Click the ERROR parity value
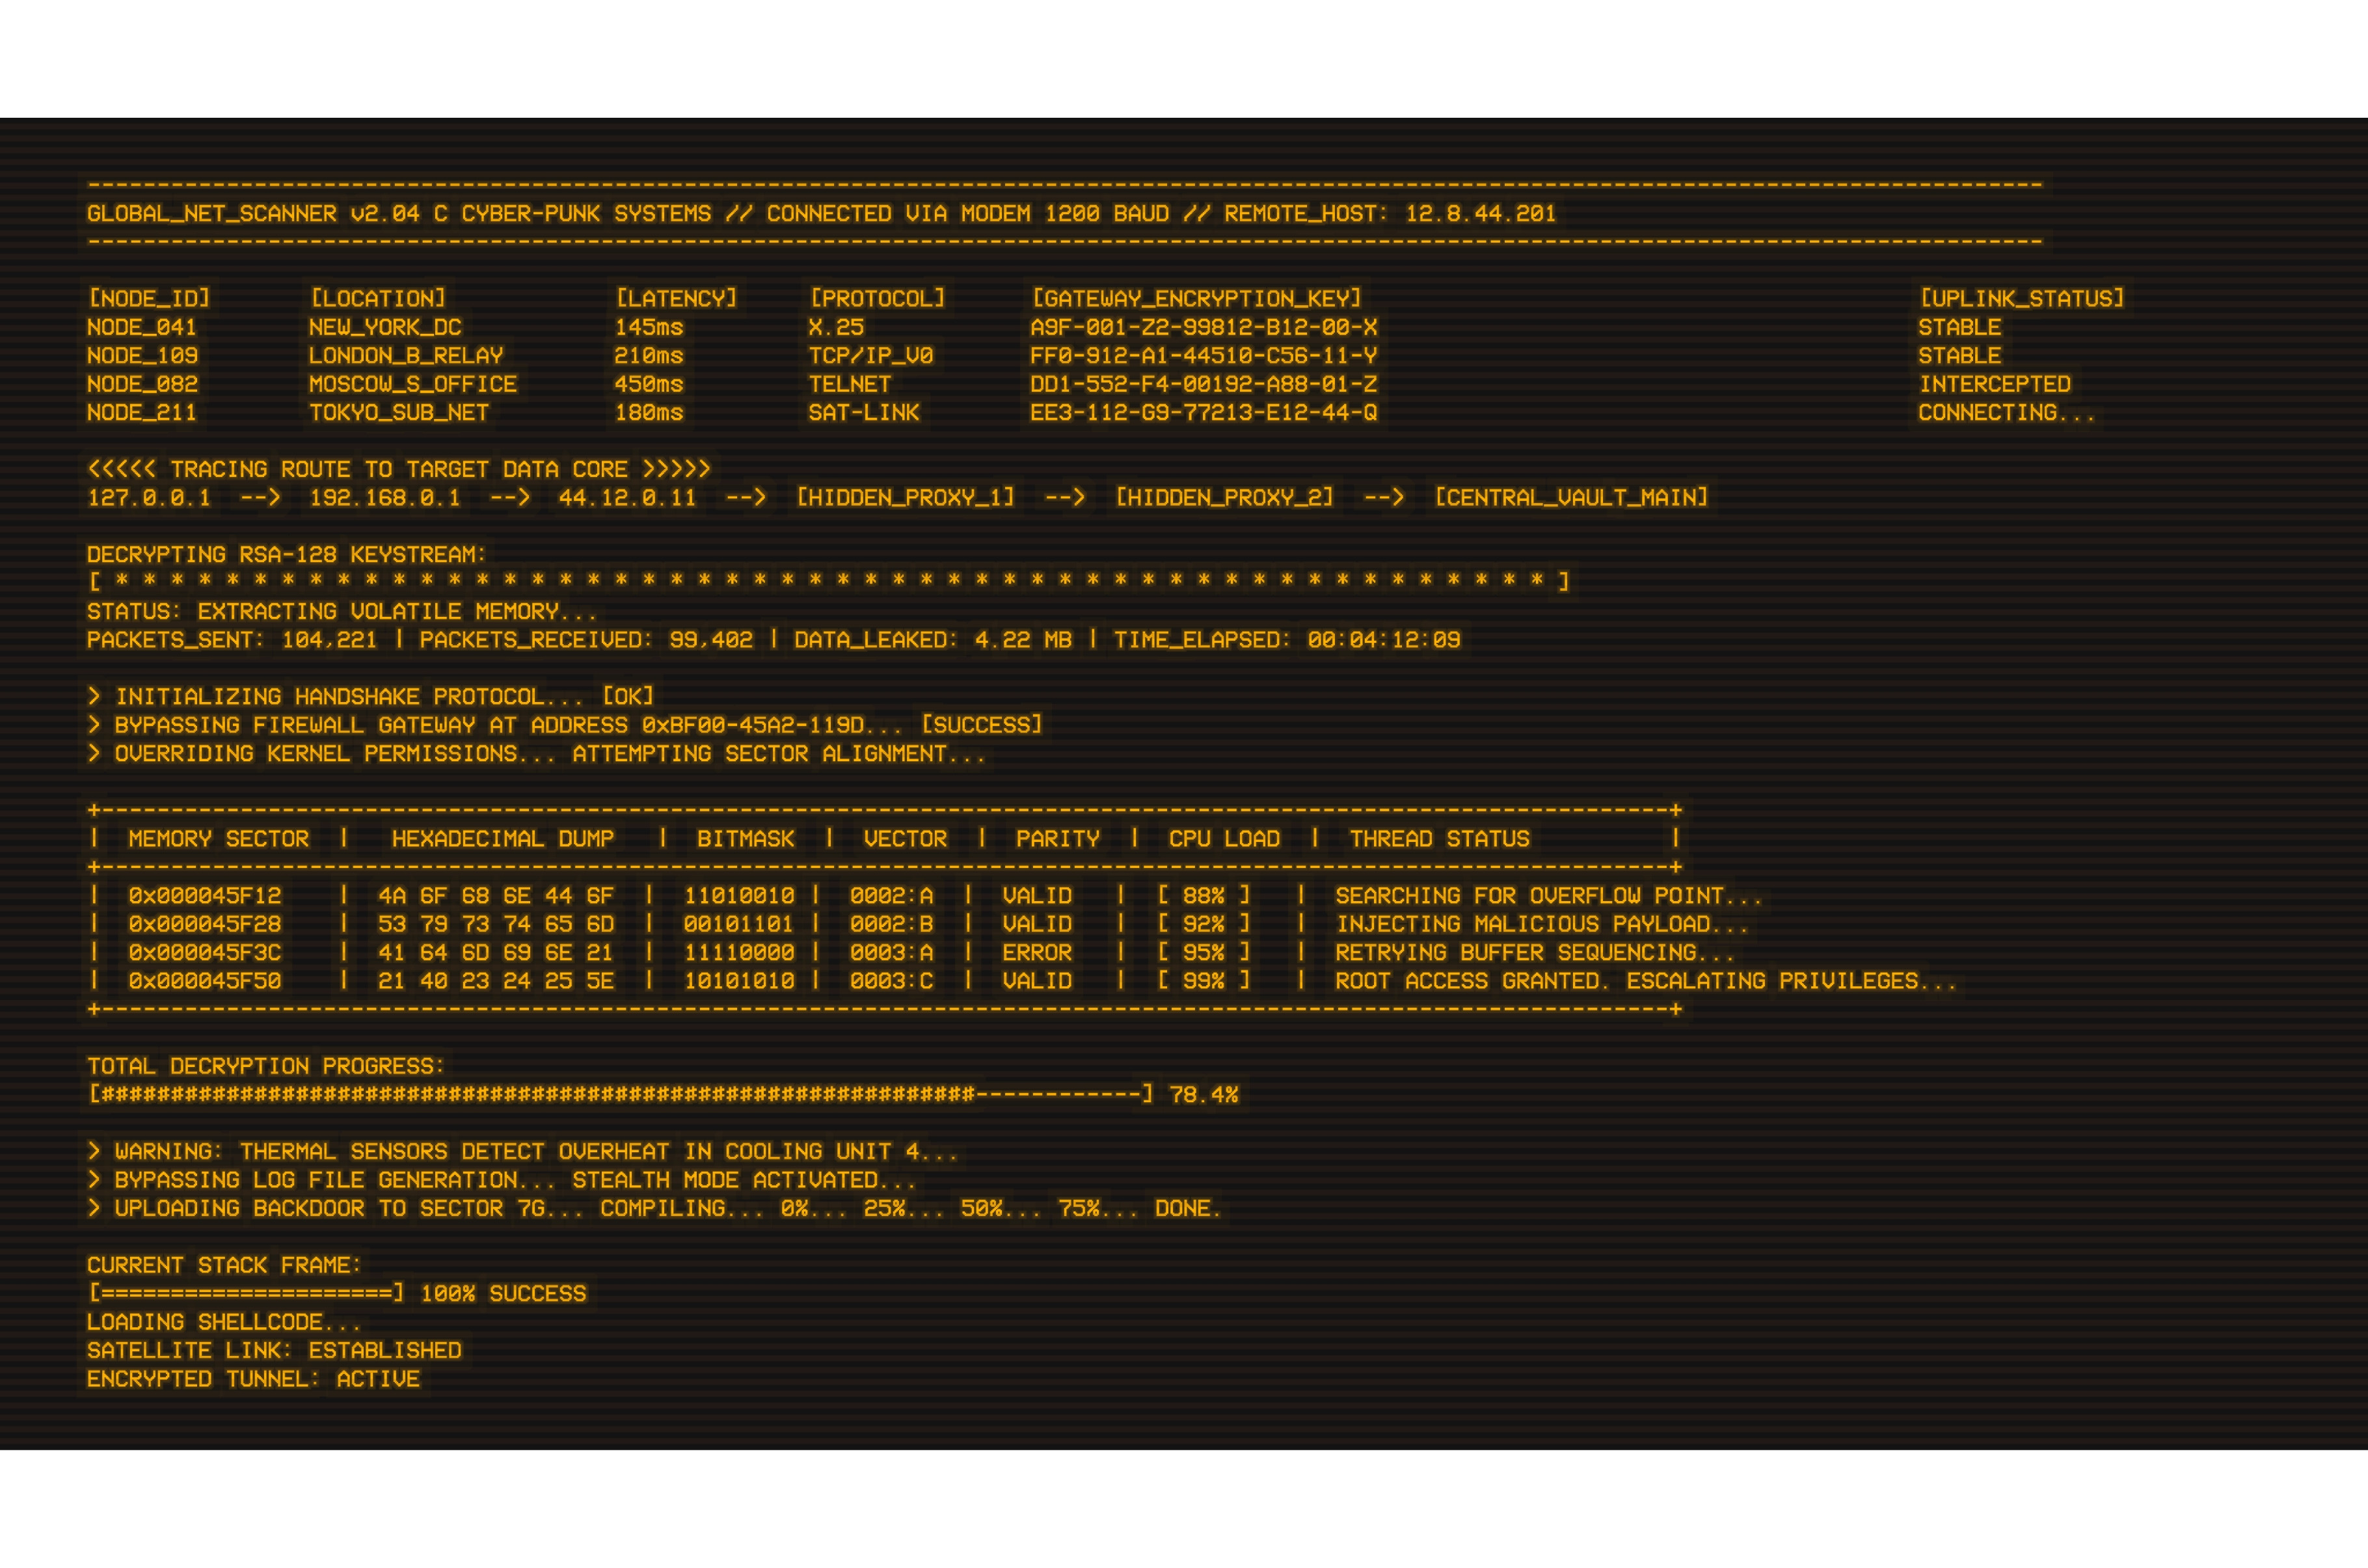Screen dimensions: 2368x1568 click(1036, 952)
